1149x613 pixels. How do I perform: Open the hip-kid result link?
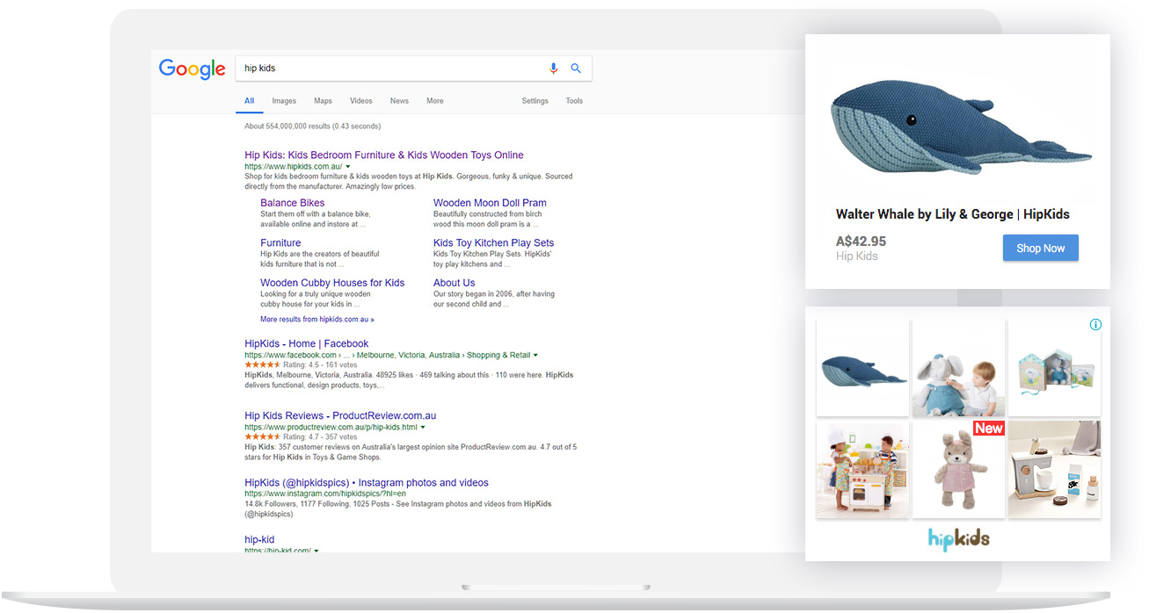[x=259, y=540]
